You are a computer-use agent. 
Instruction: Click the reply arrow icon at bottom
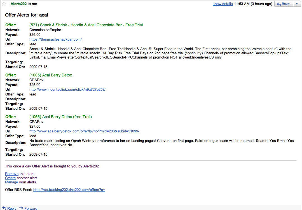4,208
